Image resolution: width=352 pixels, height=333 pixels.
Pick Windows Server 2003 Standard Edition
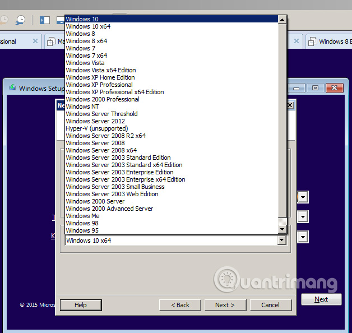[172, 158]
